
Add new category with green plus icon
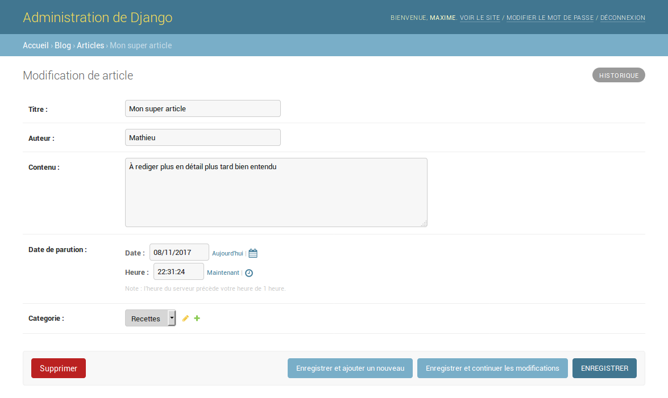coord(197,319)
